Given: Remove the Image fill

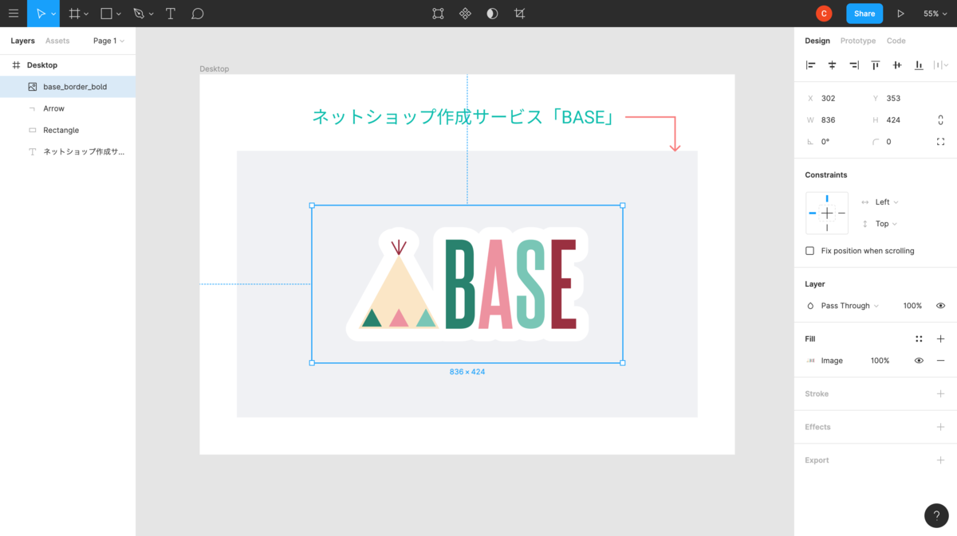Looking at the screenshot, I should point(940,361).
